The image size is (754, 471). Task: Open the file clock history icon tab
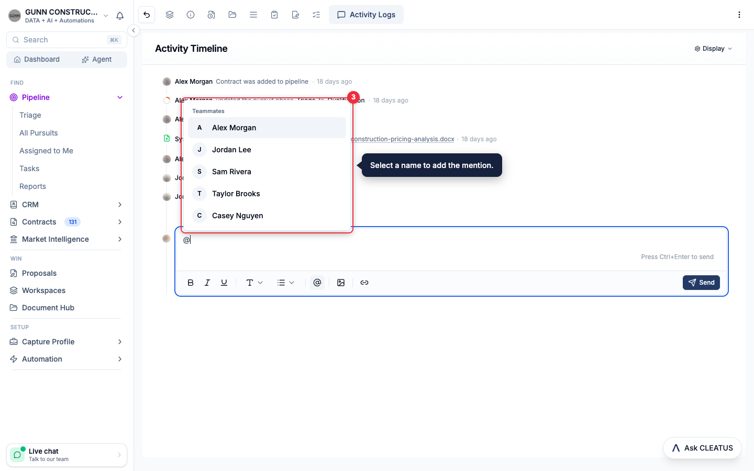tap(212, 15)
